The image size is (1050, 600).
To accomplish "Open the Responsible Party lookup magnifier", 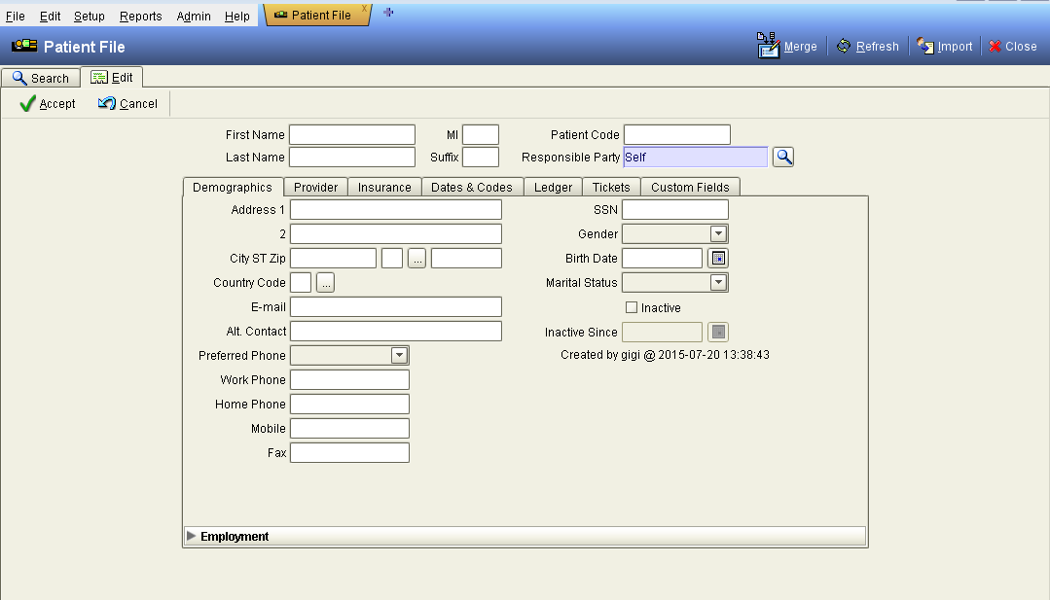I will (x=782, y=156).
